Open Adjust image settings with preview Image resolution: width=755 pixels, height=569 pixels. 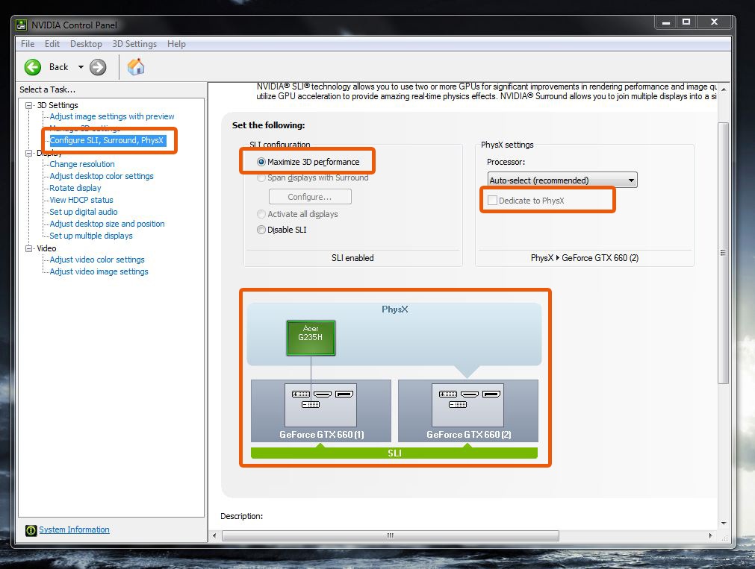tap(112, 116)
